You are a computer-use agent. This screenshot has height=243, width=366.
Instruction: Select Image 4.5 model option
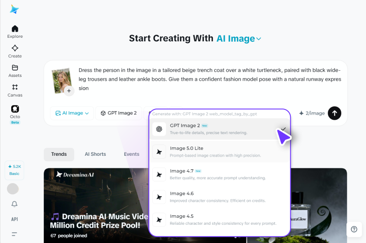(x=220, y=220)
